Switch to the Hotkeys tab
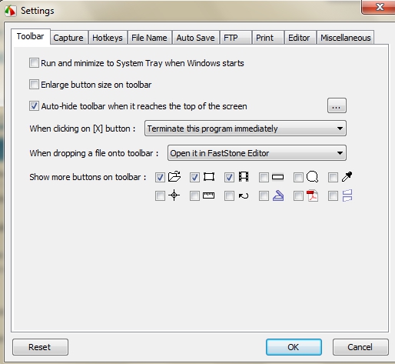Screen dimensions: 395x364 pos(108,38)
